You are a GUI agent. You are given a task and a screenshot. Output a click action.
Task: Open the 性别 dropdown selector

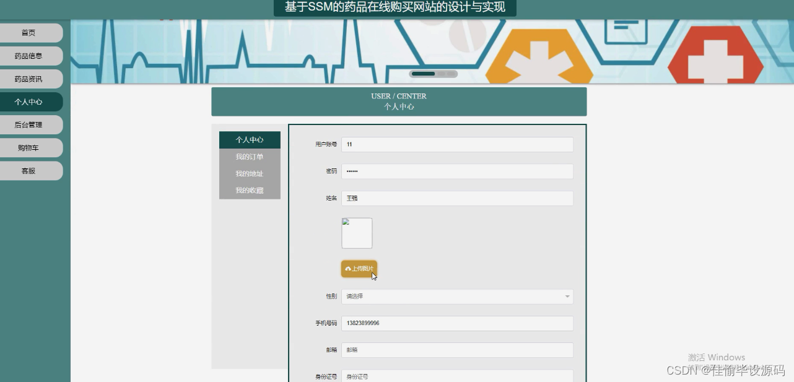pyautogui.click(x=457, y=297)
